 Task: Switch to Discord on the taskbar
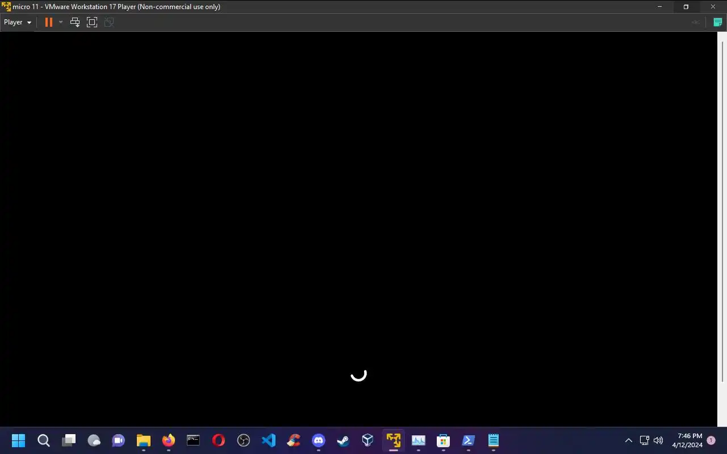click(x=319, y=440)
